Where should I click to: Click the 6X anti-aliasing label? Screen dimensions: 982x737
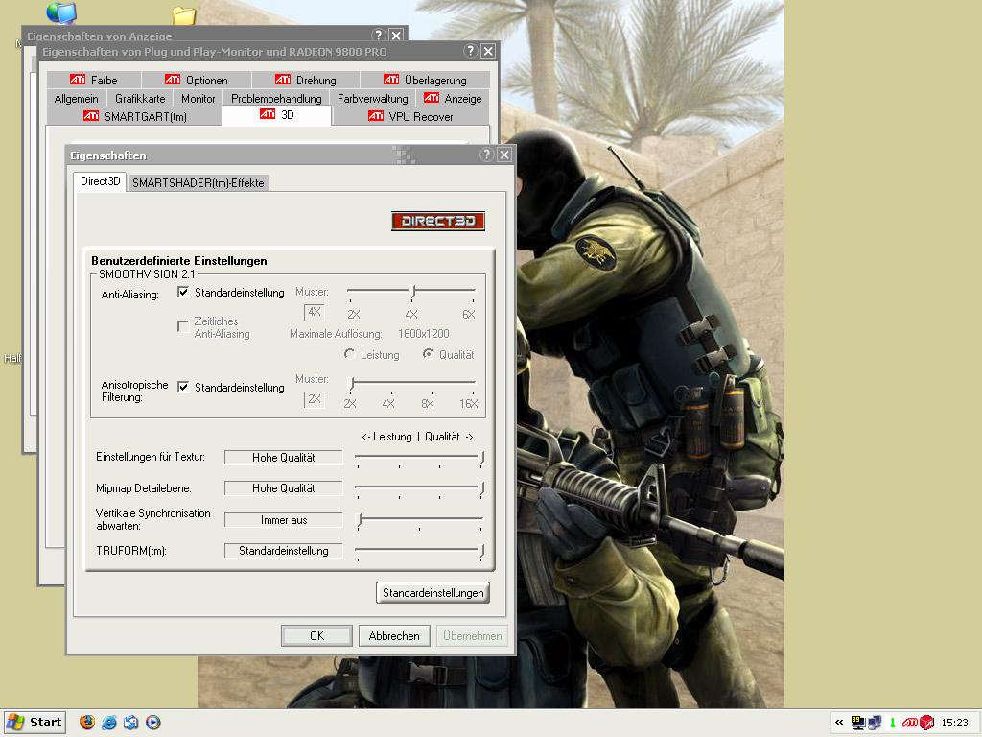[468, 314]
